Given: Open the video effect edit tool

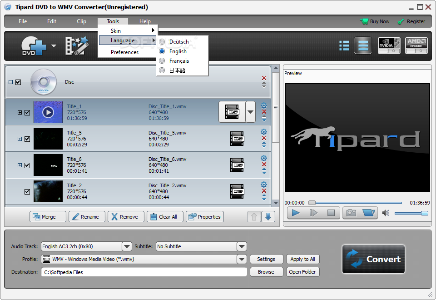Looking at the screenshot, I should click(77, 45).
